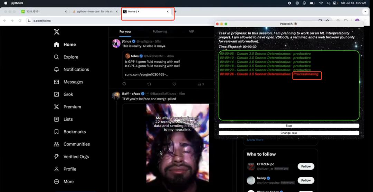Open Explore from the sidebar

point(66,57)
